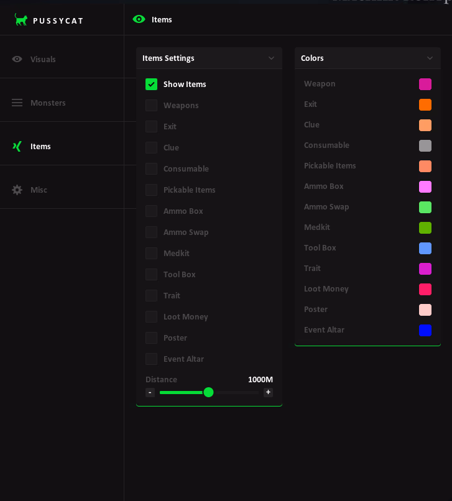Click the 1000M distance value
The width and height of the screenshot is (452, 501).
[261, 380]
